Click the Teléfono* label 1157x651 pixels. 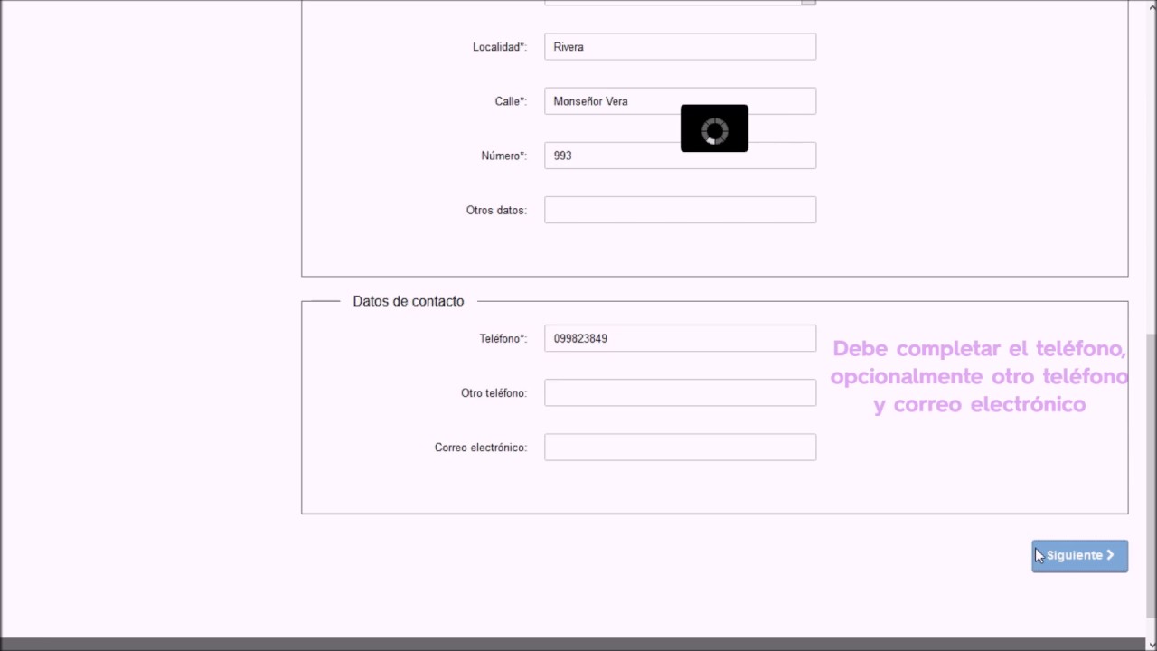[503, 338]
